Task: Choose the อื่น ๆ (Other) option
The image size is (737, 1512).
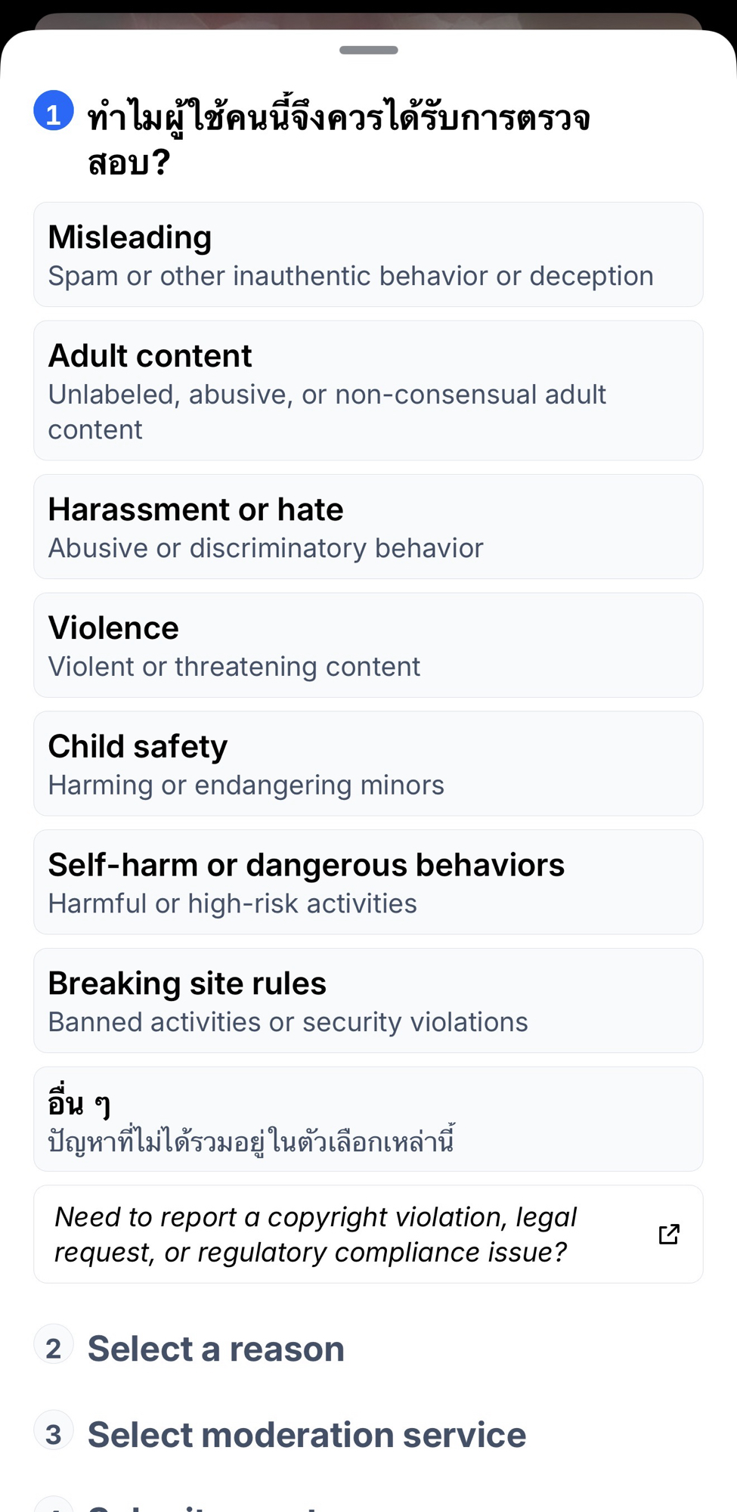Action: [368, 1119]
